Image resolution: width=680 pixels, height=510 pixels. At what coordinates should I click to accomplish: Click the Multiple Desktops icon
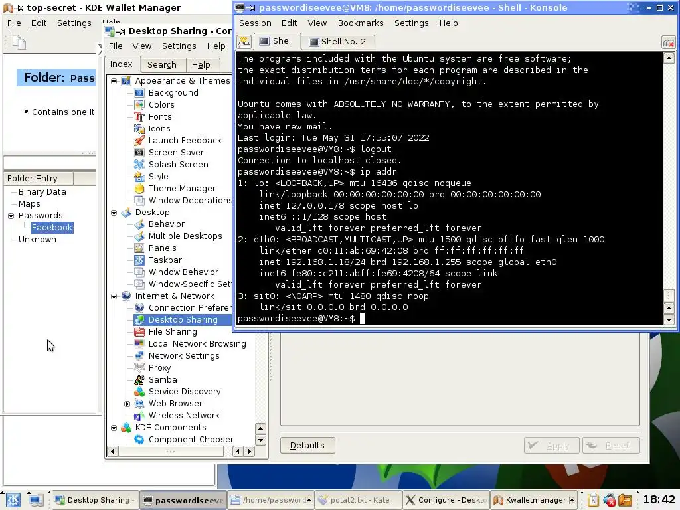coord(139,236)
